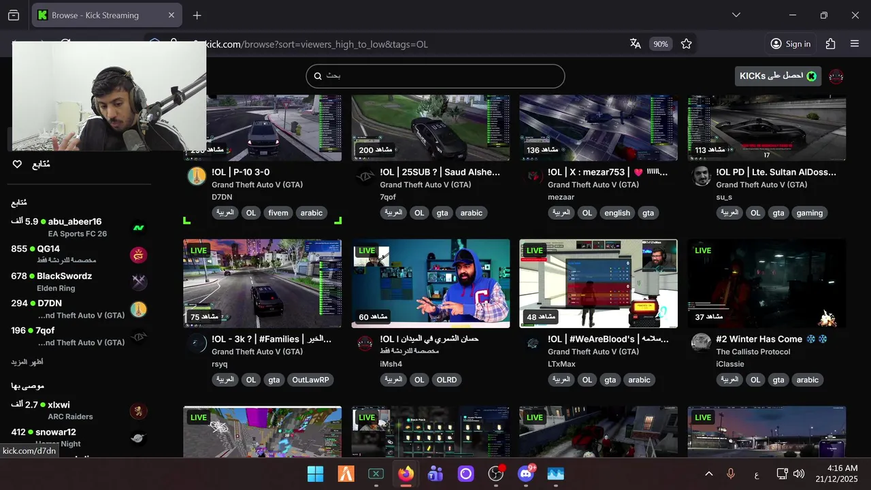Click the translate page icon in address bar

pyautogui.click(x=636, y=44)
